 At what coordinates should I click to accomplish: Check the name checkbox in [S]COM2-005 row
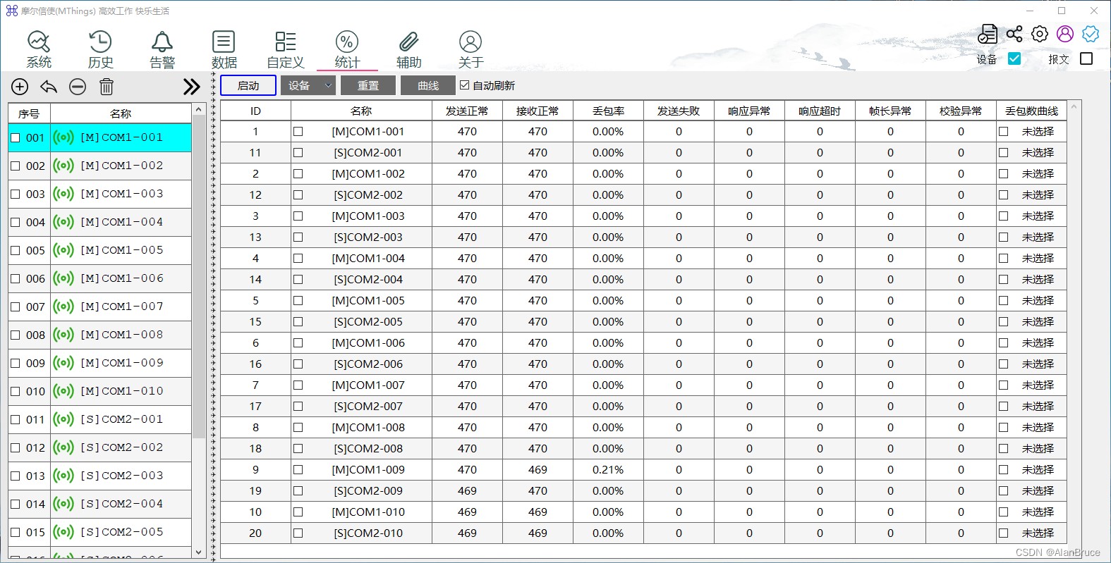point(298,322)
